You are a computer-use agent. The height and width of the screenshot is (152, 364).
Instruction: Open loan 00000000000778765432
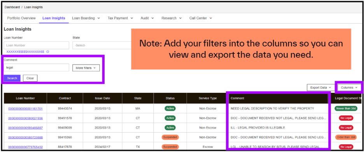click(25, 147)
